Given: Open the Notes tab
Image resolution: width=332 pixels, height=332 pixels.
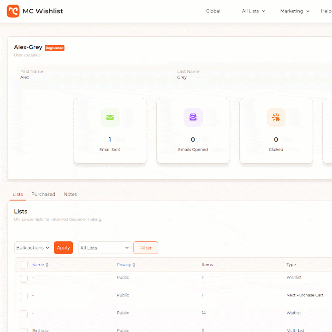Looking at the screenshot, I should coord(70,195).
